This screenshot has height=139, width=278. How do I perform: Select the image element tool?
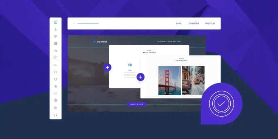point(56,58)
